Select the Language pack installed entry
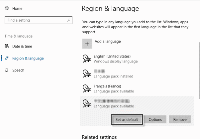Viewport: 200px width, 139px height. pos(137,73)
